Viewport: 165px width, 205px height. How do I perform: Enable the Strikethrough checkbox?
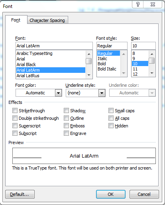(15, 110)
